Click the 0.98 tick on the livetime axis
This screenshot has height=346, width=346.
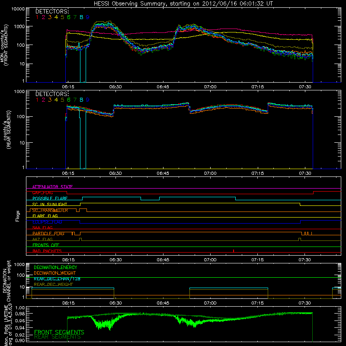tap(20, 314)
